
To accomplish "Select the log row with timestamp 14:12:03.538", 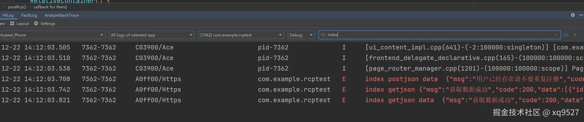I will point(292,68).
